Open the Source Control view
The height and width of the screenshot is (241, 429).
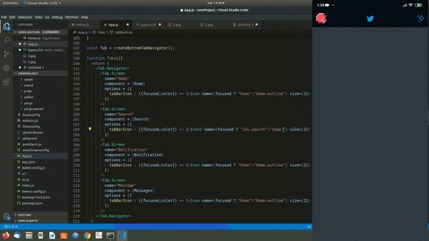(x=6, y=54)
